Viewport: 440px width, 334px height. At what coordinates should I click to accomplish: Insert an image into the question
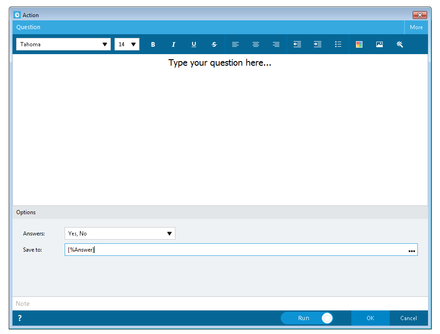pos(380,44)
